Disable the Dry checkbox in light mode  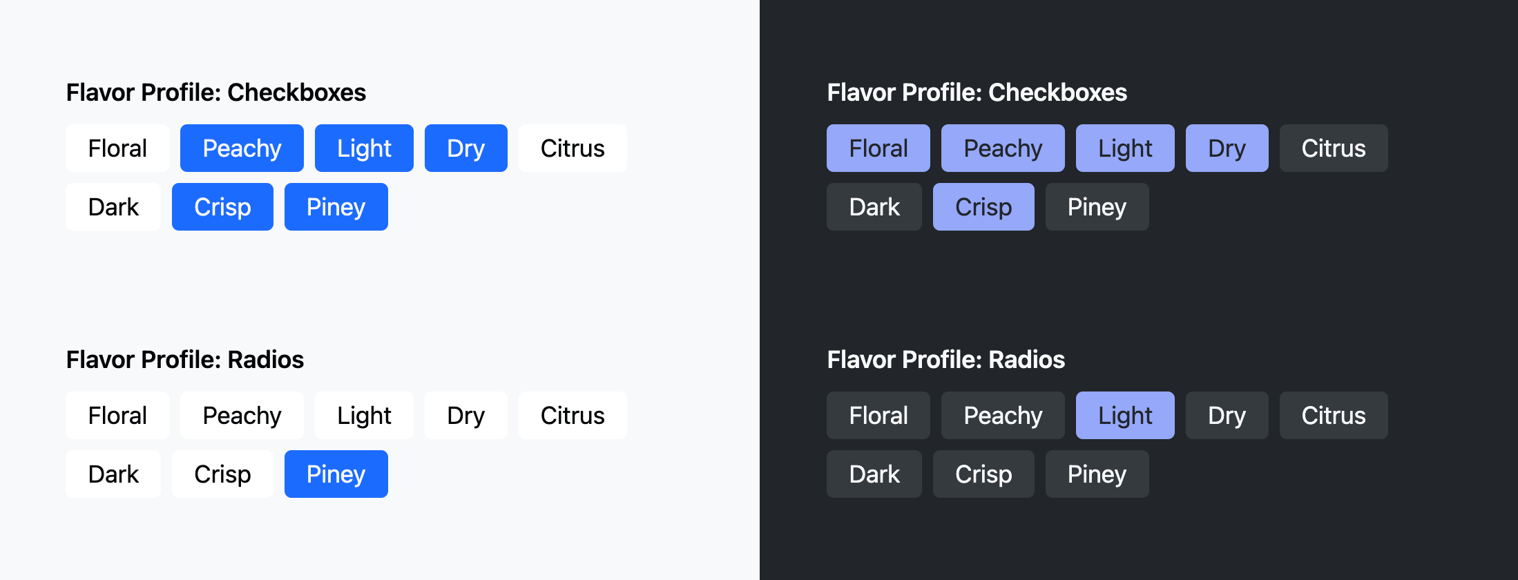pyautogui.click(x=465, y=148)
